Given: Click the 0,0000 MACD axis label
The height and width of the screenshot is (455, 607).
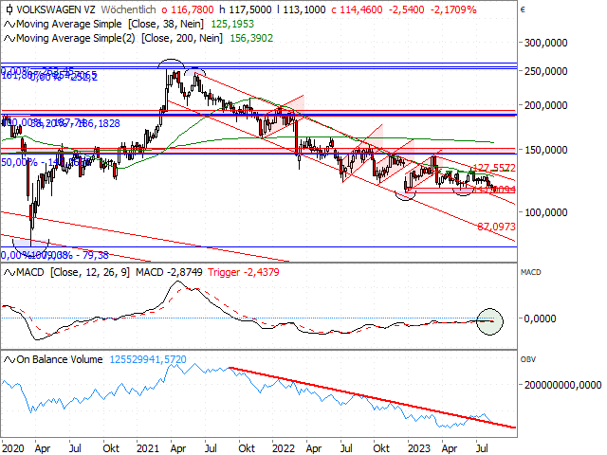Looking at the screenshot, I should click(x=540, y=318).
